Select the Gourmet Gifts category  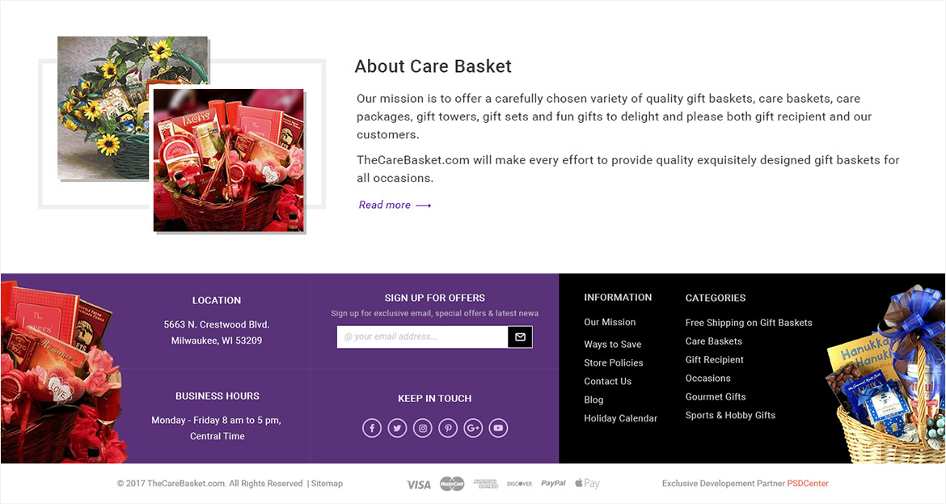716,396
